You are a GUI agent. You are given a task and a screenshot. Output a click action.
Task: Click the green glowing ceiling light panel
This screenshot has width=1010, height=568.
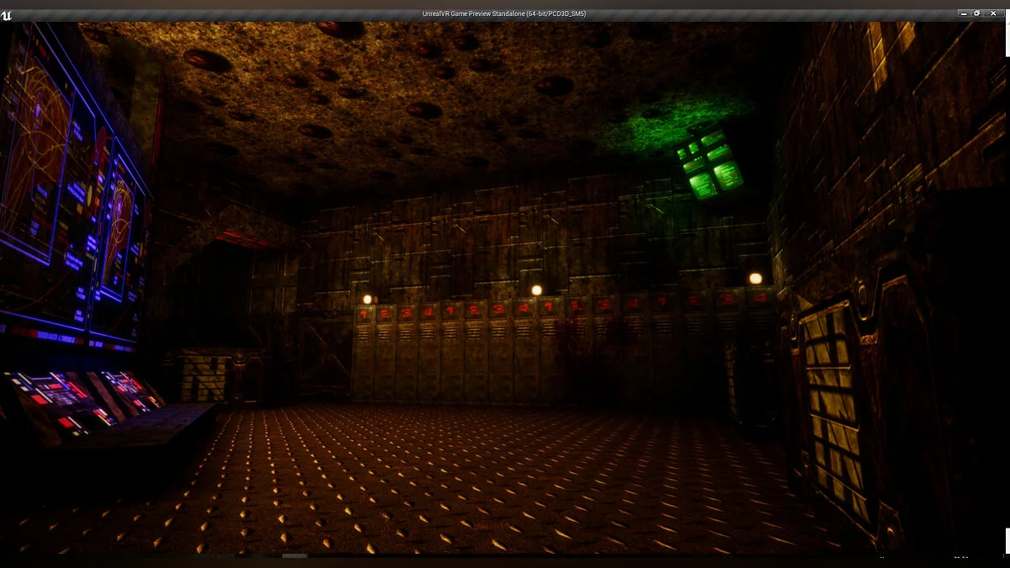(x=710, y=166)
